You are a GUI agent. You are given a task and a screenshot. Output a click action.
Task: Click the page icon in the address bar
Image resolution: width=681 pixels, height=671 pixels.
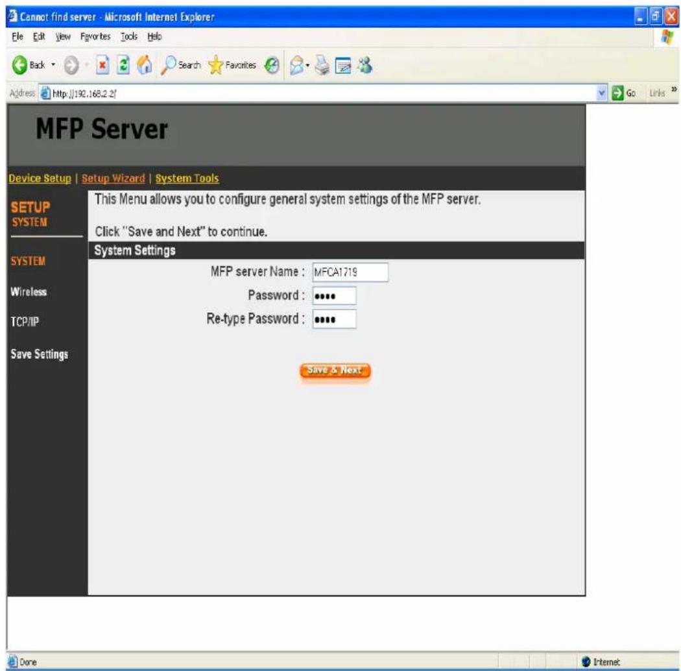(x=45, y=93)
